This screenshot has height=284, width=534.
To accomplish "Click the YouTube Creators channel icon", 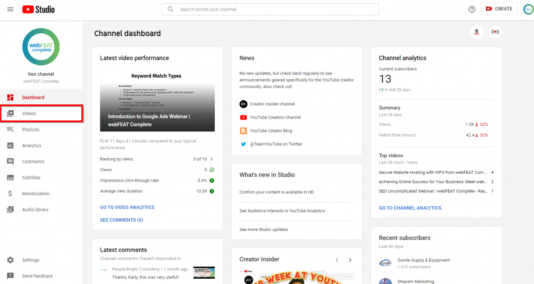I will click(243, 117).
